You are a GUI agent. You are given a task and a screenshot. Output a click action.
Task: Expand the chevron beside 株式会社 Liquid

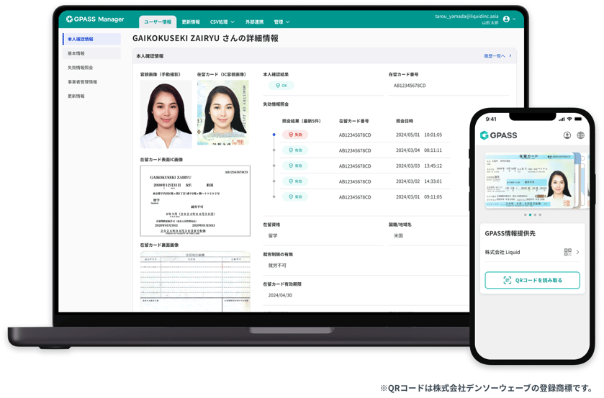(x=577, y=252)
